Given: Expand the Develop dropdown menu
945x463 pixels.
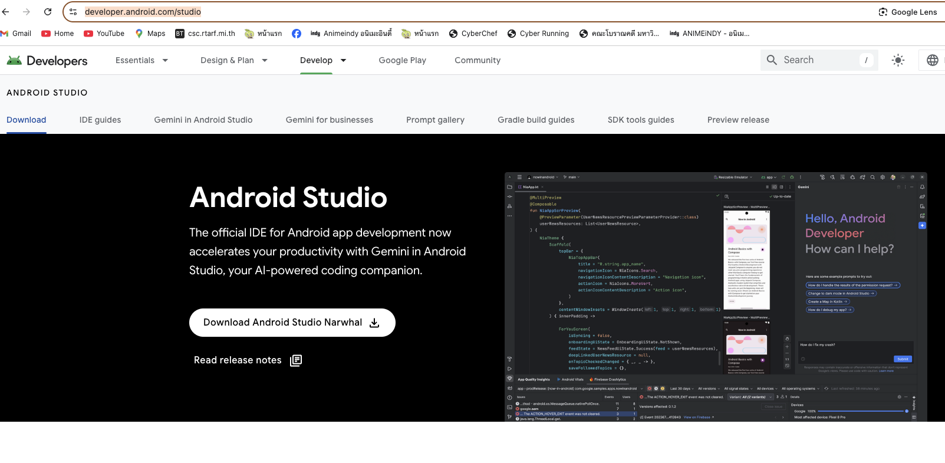Looking at the screenshot, I should pos(323,60).
